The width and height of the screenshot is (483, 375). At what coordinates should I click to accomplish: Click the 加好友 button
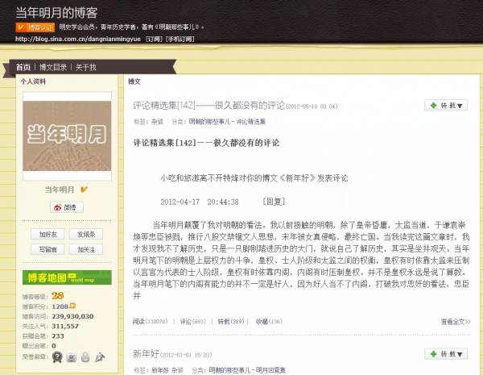click(x=47, y=234)
